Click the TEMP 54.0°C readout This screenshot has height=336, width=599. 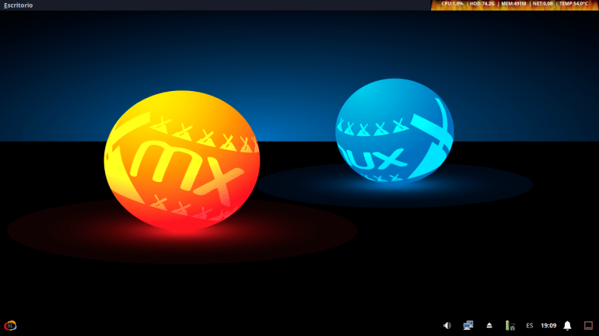574,4
